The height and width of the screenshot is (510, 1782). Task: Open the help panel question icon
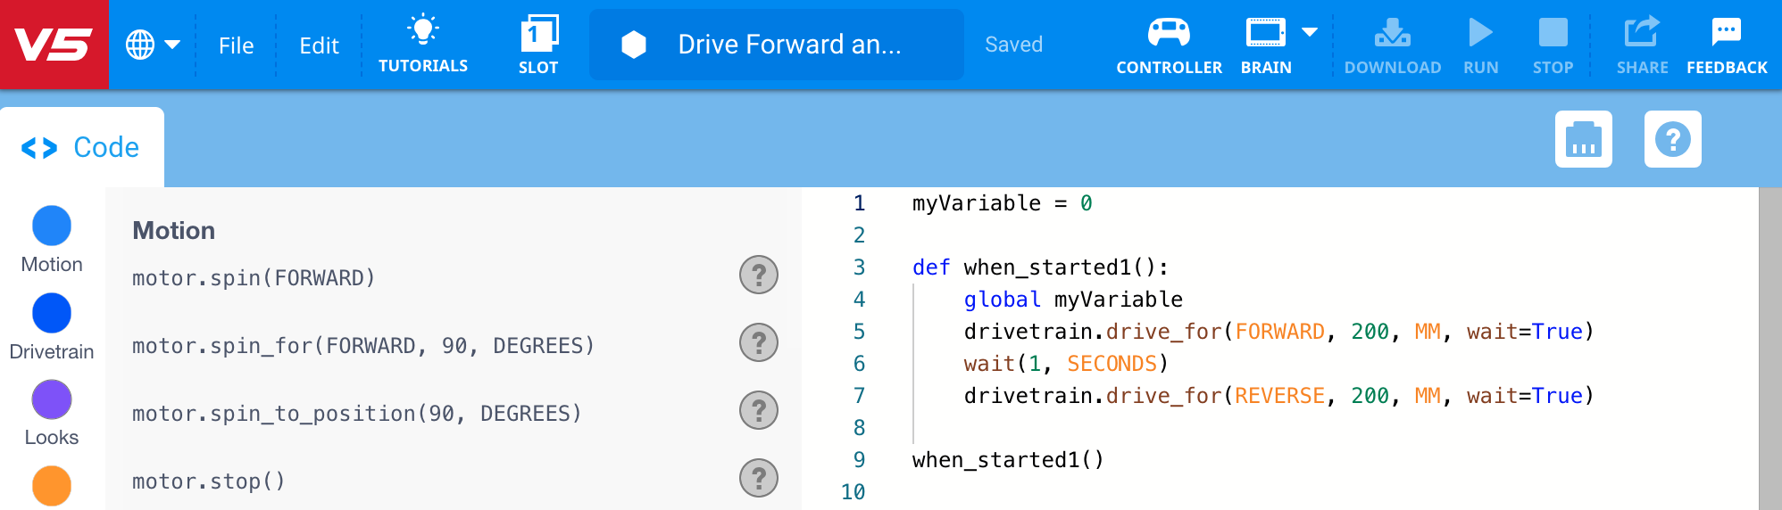point(1672,140)
